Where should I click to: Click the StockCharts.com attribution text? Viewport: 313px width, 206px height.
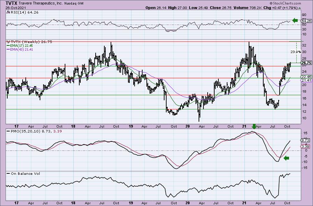[285, 3]
